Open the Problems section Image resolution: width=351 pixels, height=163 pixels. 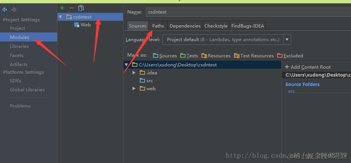click(20, 106)
